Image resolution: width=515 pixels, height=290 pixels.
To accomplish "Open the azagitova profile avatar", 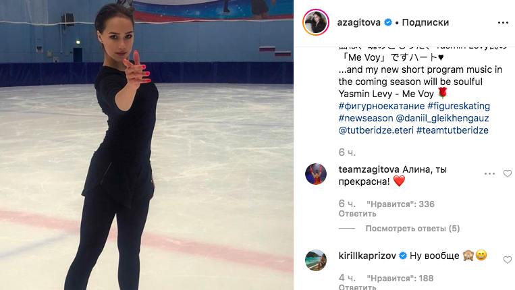I will pyautogui.click(x=316, y=22).
